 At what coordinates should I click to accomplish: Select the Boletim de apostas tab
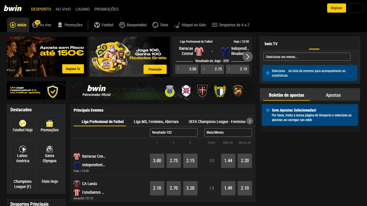286,95
